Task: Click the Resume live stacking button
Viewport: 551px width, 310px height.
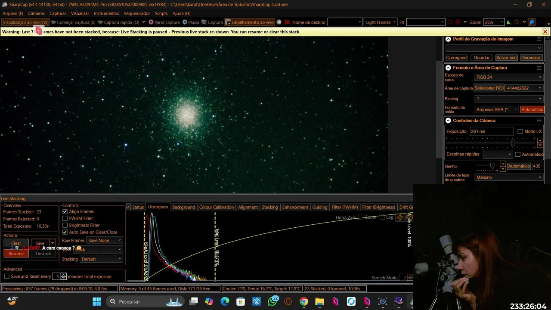Action: [x=16, y=254]
